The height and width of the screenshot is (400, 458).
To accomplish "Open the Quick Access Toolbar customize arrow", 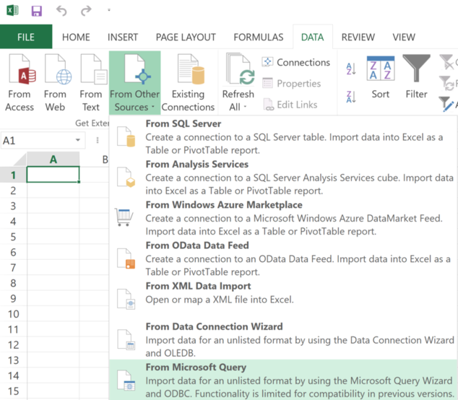I will [109, 10].
